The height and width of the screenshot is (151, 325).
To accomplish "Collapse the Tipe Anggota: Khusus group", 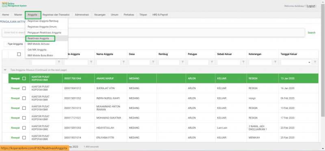I will click(x=5, y=70).
